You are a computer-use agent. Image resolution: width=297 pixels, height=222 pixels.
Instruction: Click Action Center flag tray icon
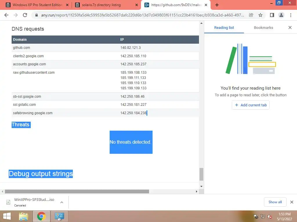[x=256, y=216]
